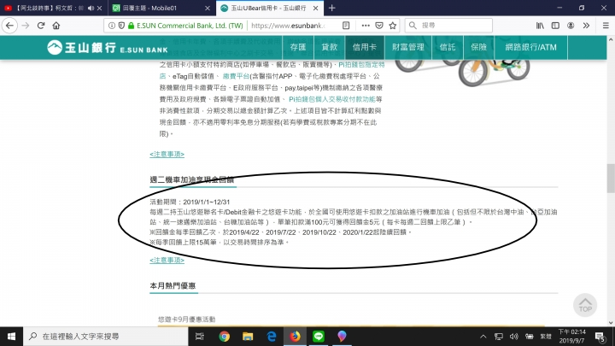The height and width of the screenshot is (346, 615).
Task: Launch Chrome from the taskbar
Action: 224,337
